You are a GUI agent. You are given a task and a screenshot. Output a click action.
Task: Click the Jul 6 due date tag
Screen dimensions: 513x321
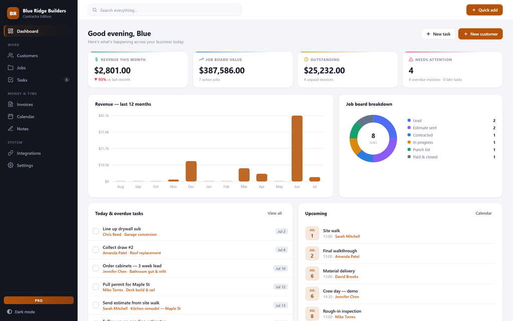[282, 250]
